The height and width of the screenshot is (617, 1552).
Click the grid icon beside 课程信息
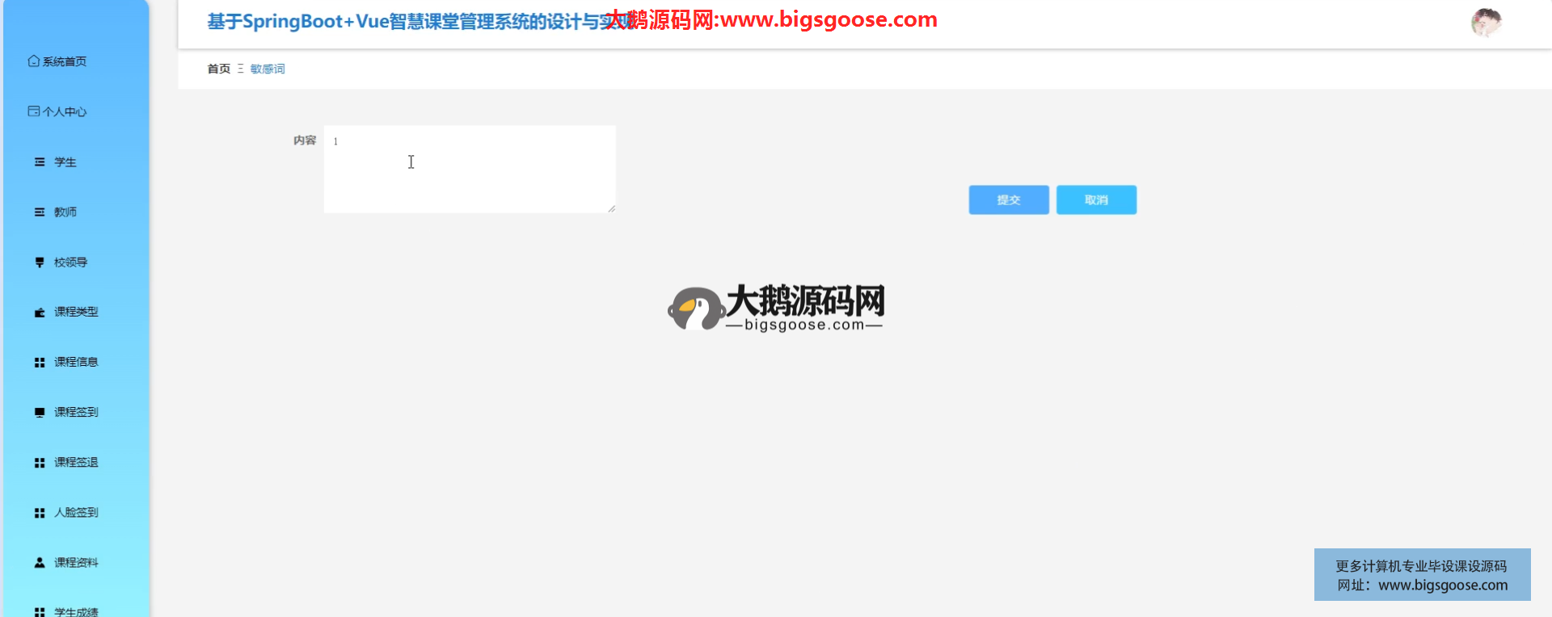[x=40, y=363]
